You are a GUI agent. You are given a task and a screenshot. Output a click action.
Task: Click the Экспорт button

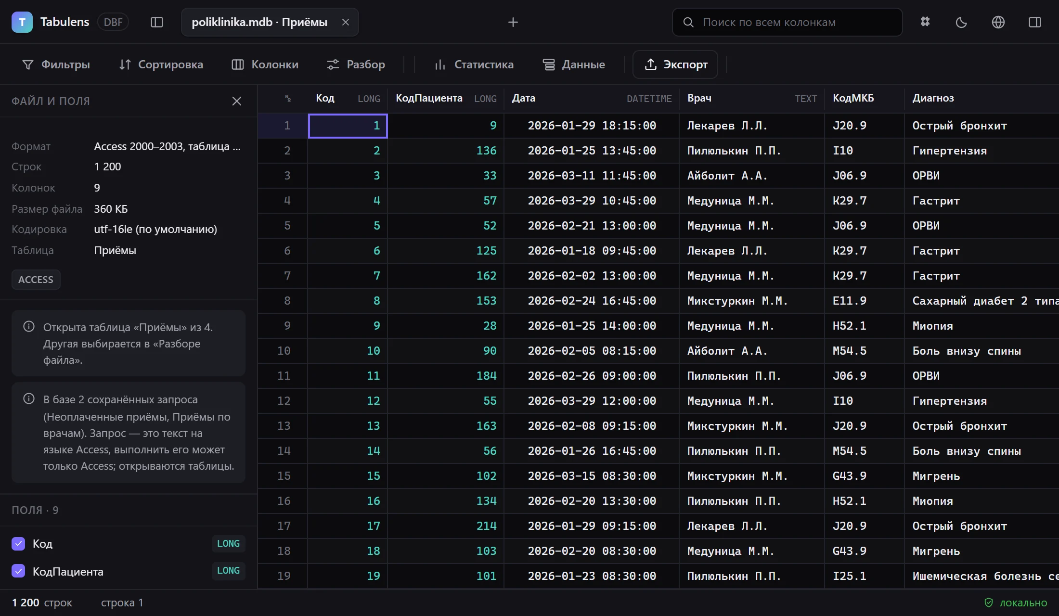675,64
